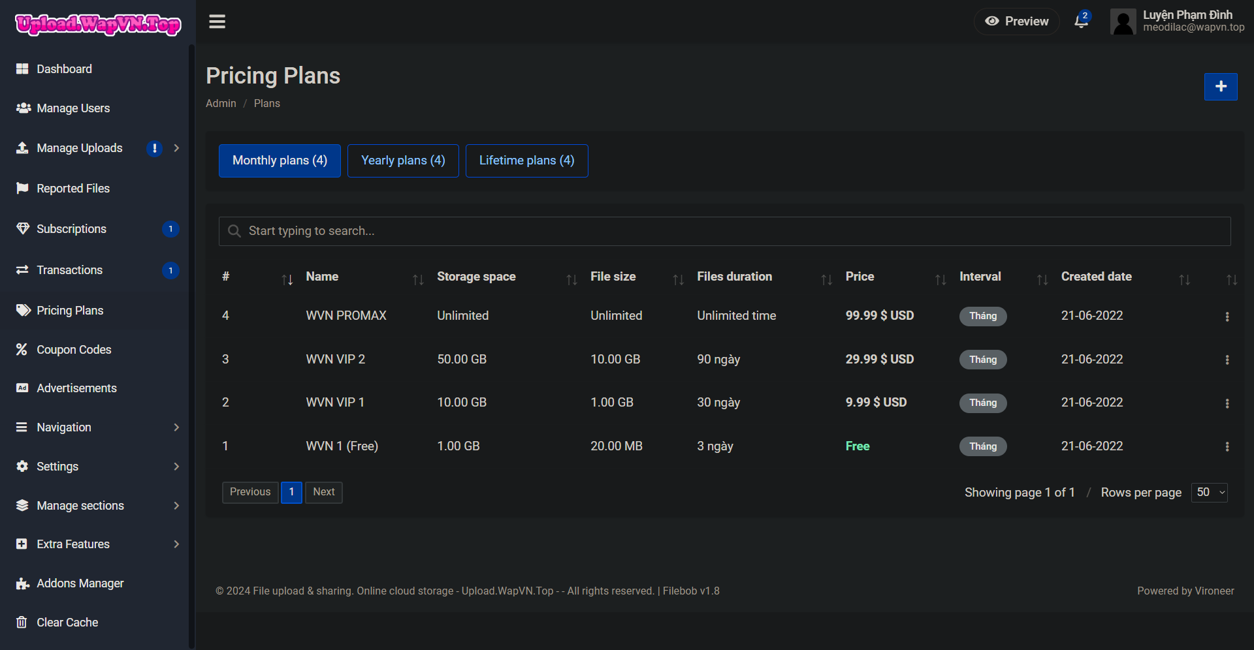Click the Manage Users people icon
The height and width of the screenshot is (650, 1254).
point(23,108)
